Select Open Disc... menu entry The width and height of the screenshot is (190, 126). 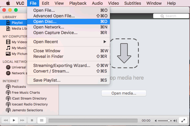pos(68,21)
